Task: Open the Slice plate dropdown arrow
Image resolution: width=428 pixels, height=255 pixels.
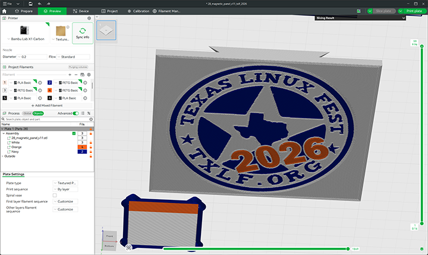Action: [370, 11]
